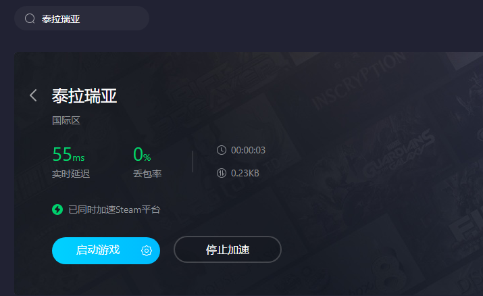Click the green lightning bolt icon
483x296 pixels.
(x=57, y=209)
